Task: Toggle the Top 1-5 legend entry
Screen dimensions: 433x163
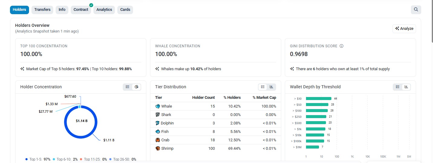Action: pyautogui.click(x=38, y=159)
